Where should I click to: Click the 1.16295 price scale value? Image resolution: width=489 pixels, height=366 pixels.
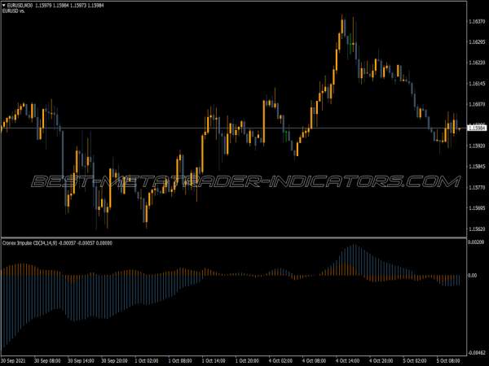click(476, 42)
